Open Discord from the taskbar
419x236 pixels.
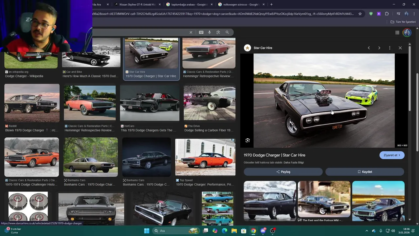(x=263, y=231)
